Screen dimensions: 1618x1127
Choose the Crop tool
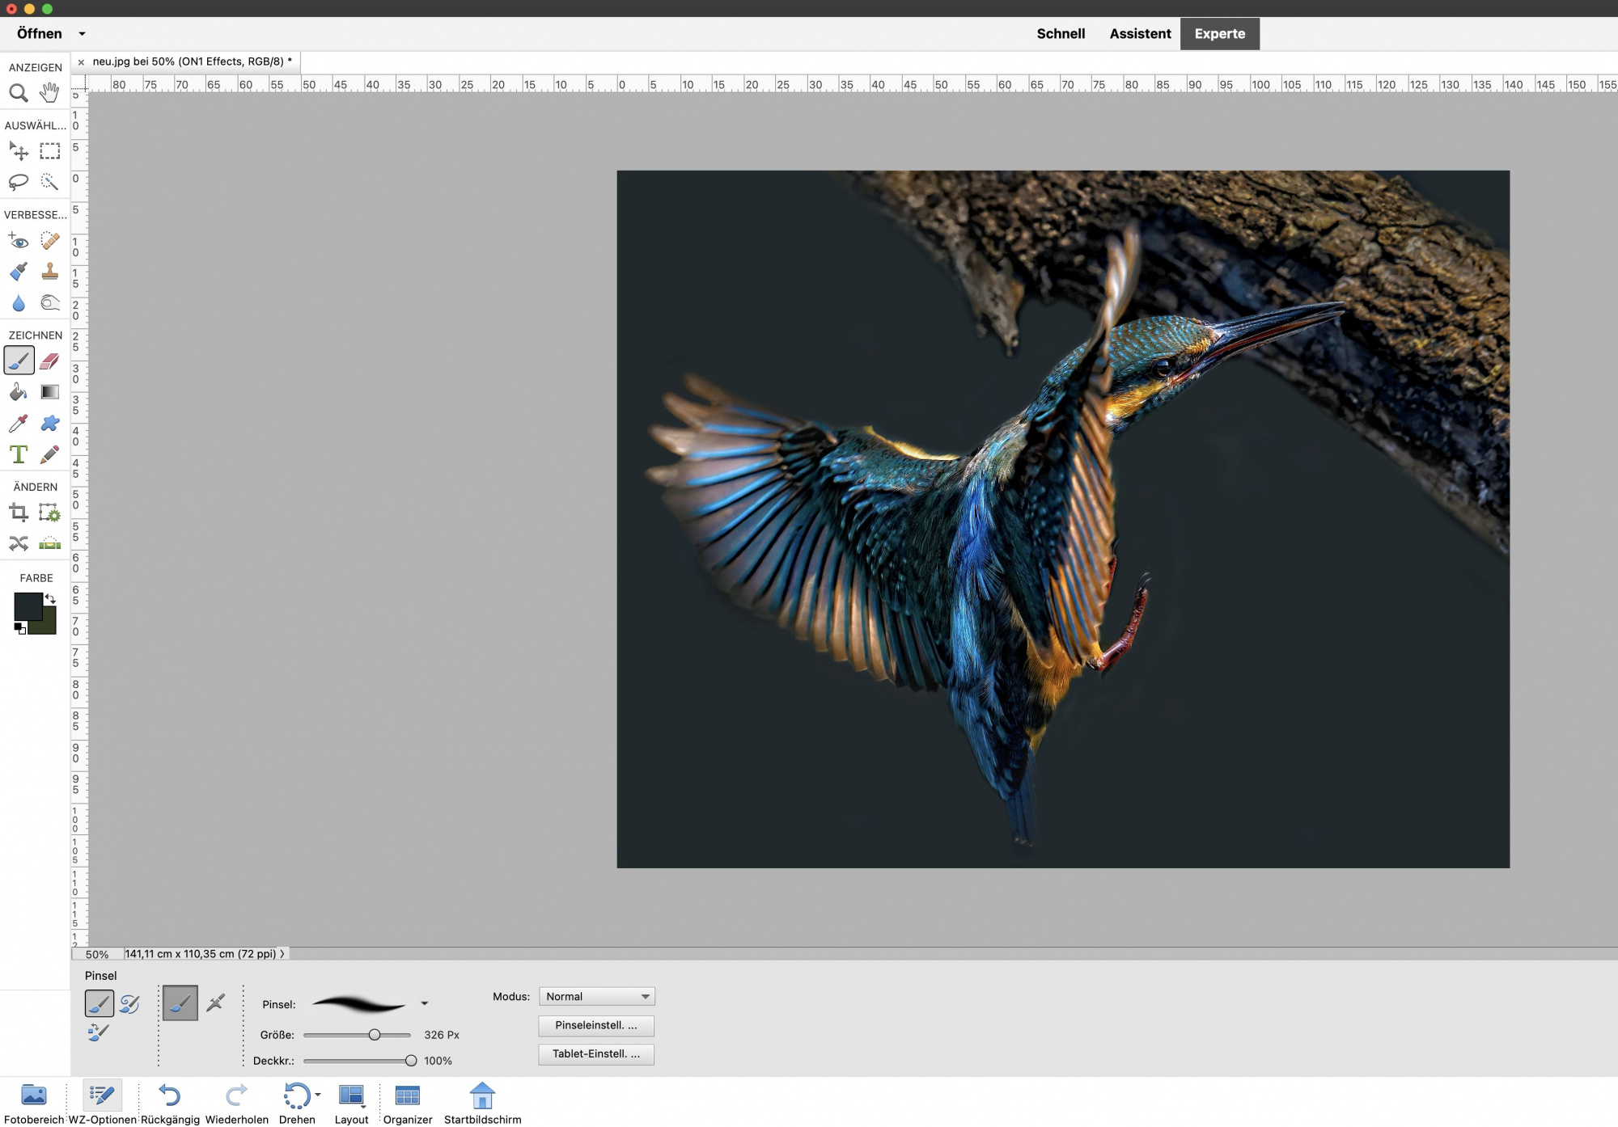[18, 513]
